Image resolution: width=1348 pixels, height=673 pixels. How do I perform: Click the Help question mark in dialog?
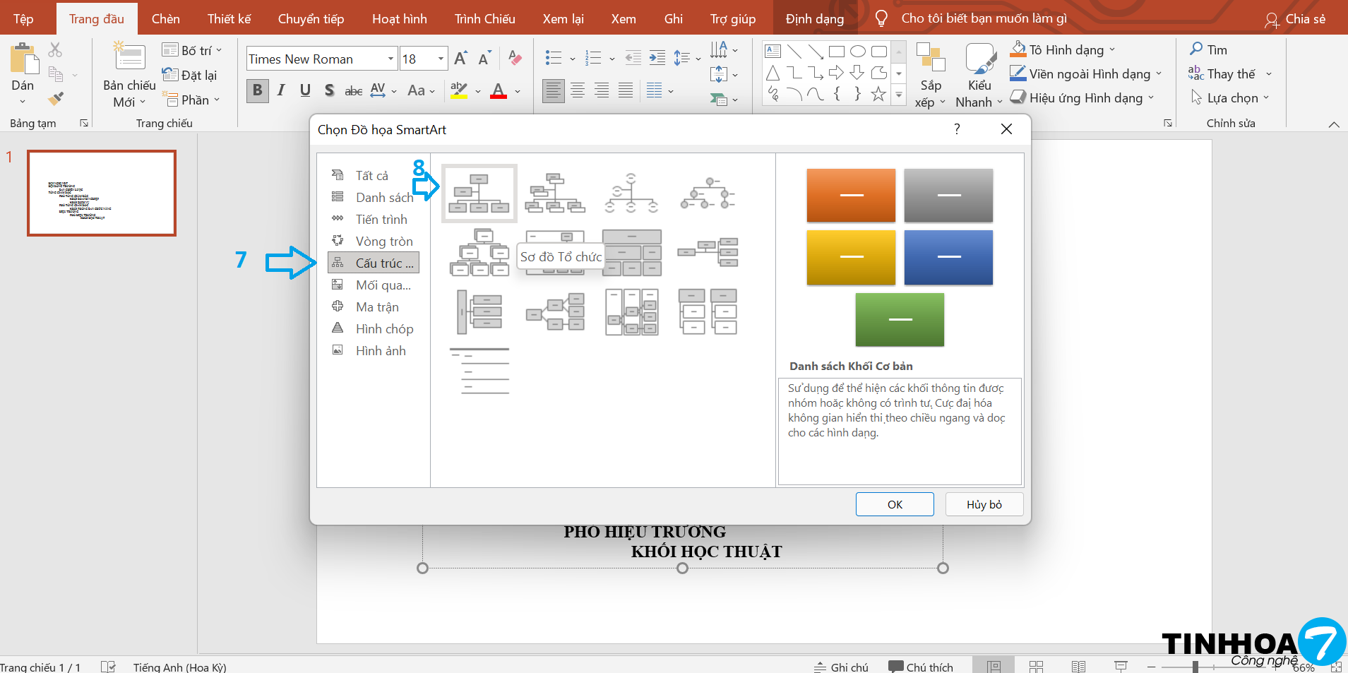click(957, 129)
